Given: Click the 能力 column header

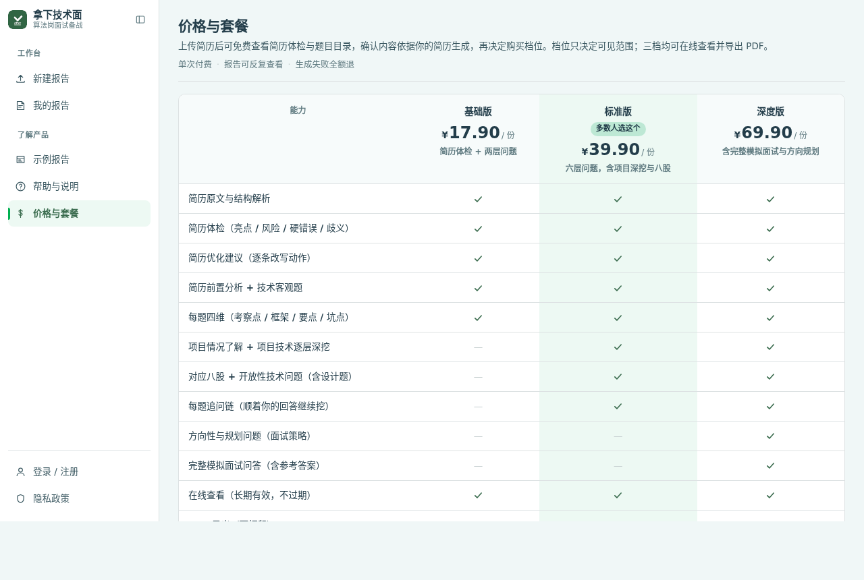Looking at the screenshot, I should pos(298,110).
